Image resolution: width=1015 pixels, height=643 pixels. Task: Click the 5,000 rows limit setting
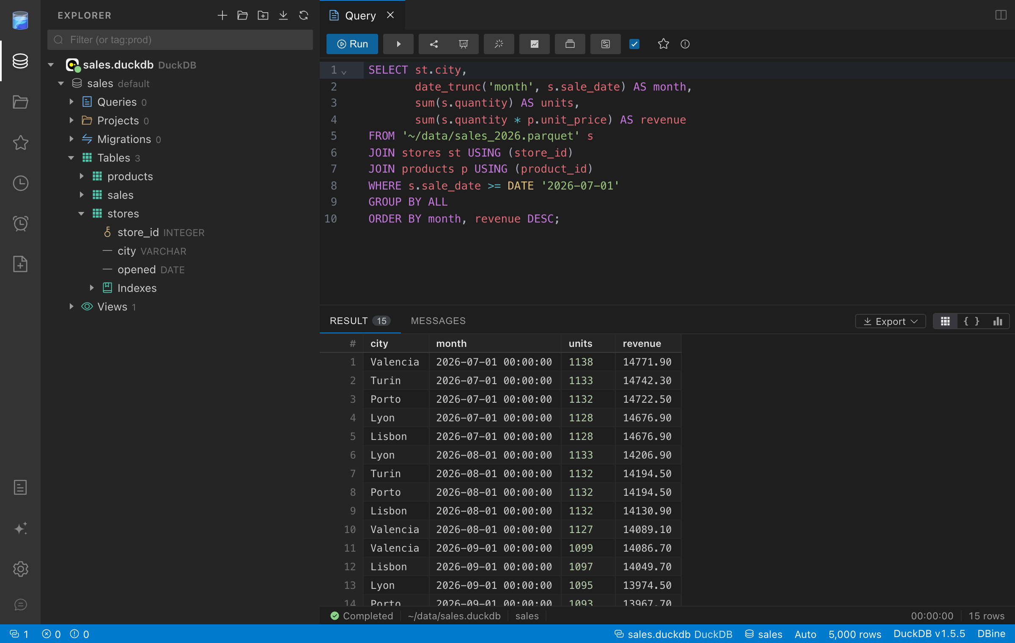pos(855,634)
